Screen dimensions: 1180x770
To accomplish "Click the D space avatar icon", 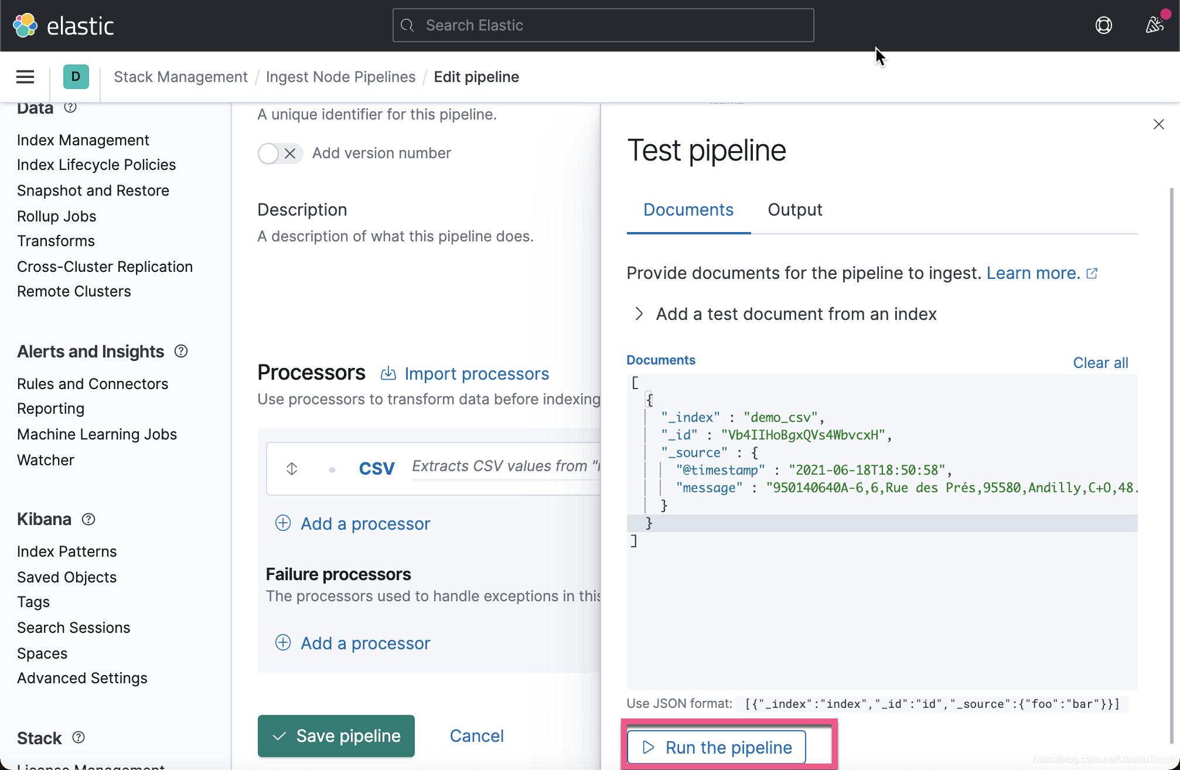I will click(76, 77).
